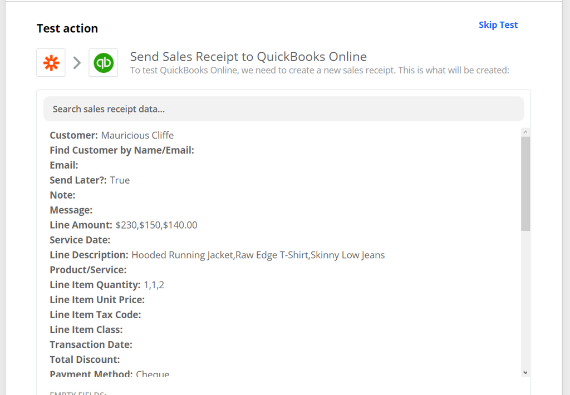Click the Send Later? True value
Viewport: 570px width, 395px height.
[x=120, y=180]
